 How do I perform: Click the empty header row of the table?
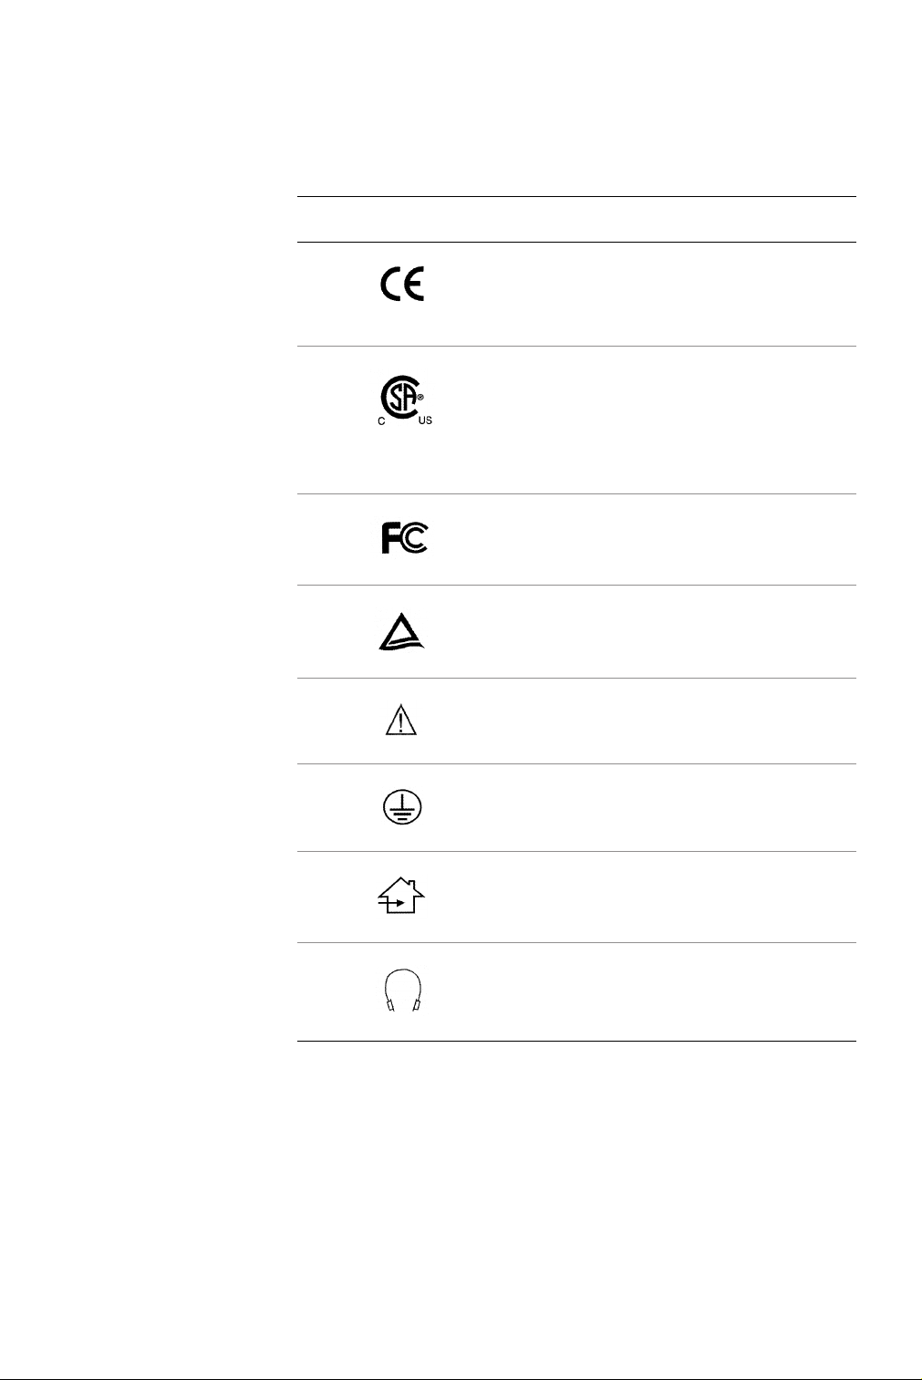pyautogui.click(x=576, y=219)
